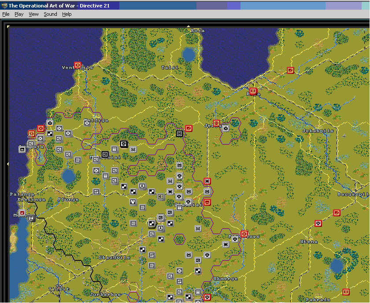This screenshot has width=370, height=303.
Task: Open the Play menu
Action: point(19,14)
